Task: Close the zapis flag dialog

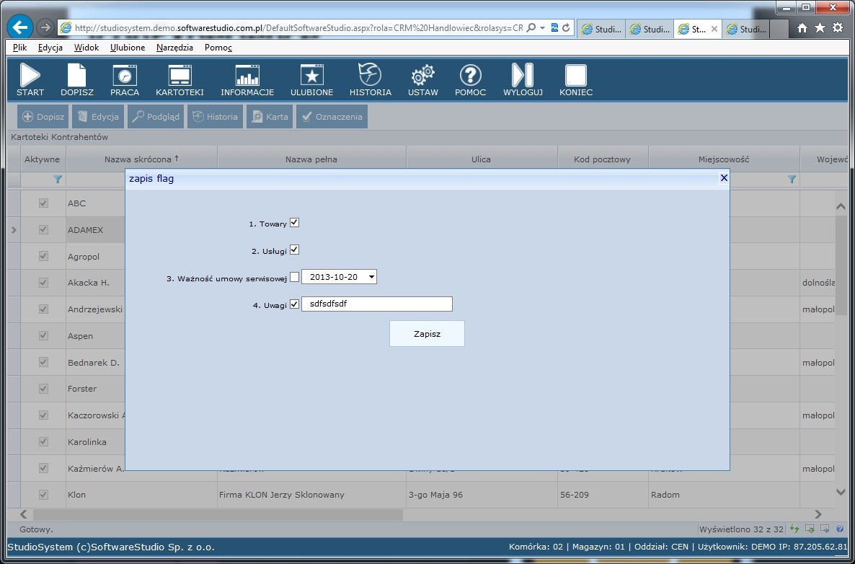Action: pos(724,178)
